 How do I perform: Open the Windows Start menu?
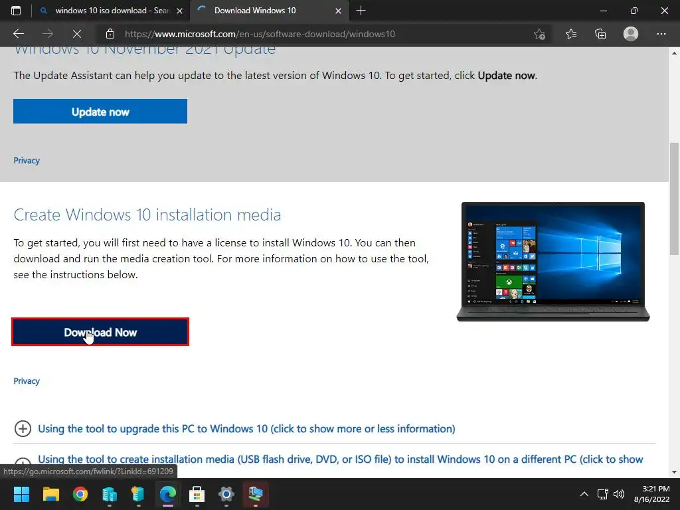coord(21,494)
